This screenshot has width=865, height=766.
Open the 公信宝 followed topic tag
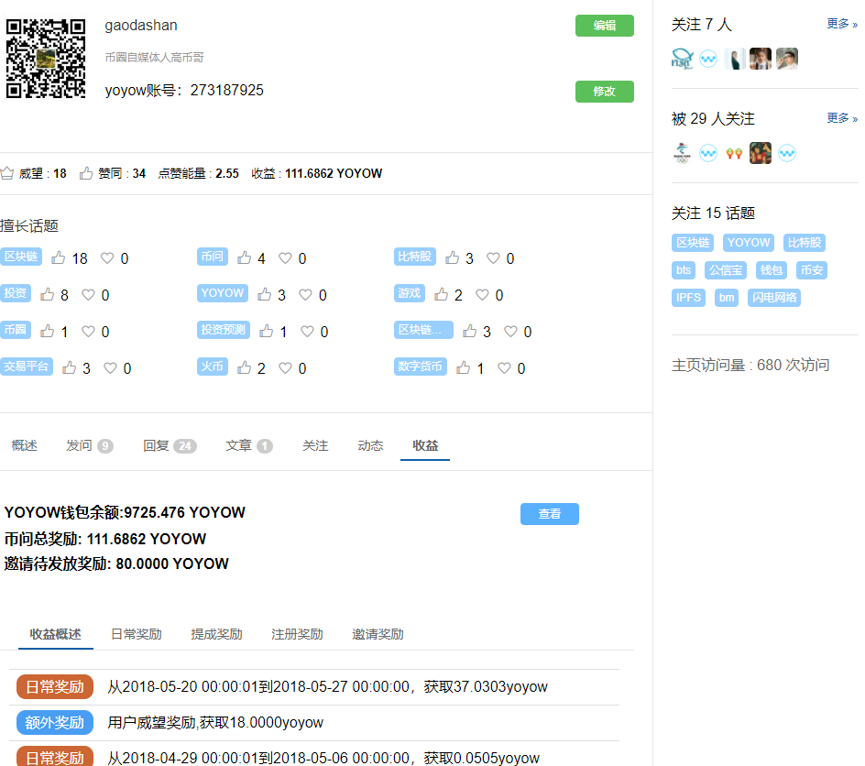(x=726, y=270)
